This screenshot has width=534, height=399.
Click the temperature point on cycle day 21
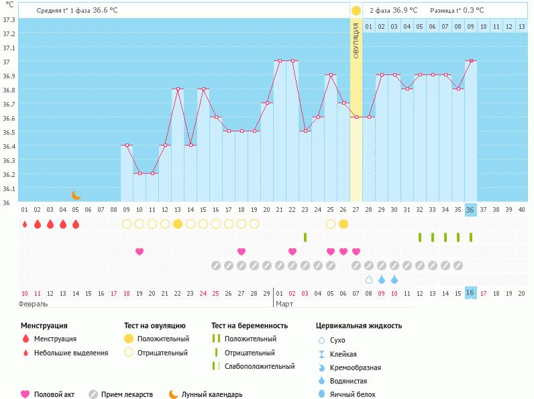280,60
